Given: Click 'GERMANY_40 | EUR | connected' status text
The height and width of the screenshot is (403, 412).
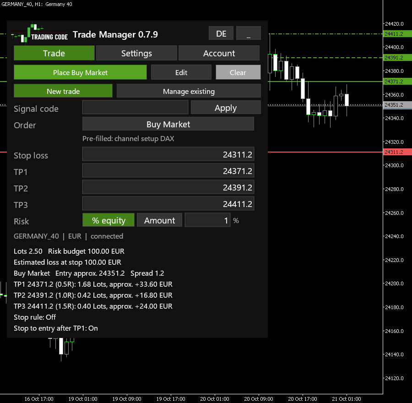Looking at the screenshot, I should click(x=68, y=236).
